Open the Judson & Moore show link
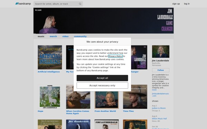The width and height of the screenshot is (207, 129). pos(159,108)
